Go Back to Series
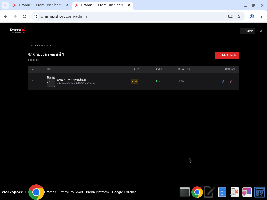The image size is (267, 200). pos(41,46)
